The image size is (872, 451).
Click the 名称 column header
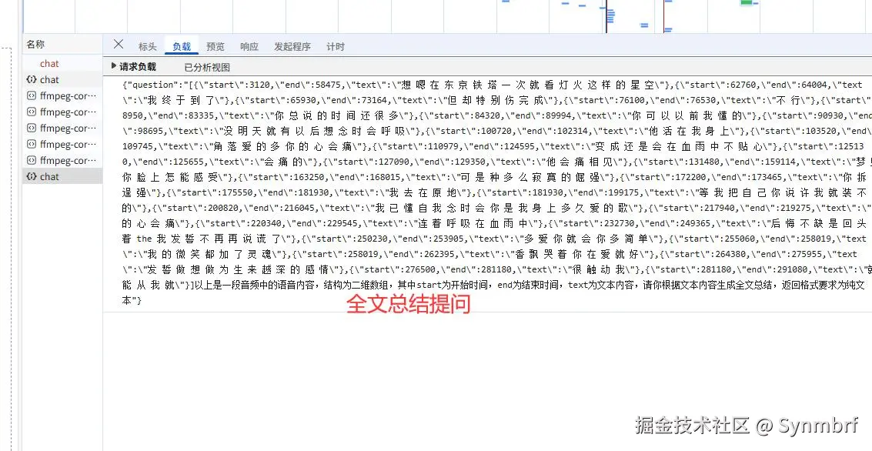pyautogui.click(x=35, y=44)
